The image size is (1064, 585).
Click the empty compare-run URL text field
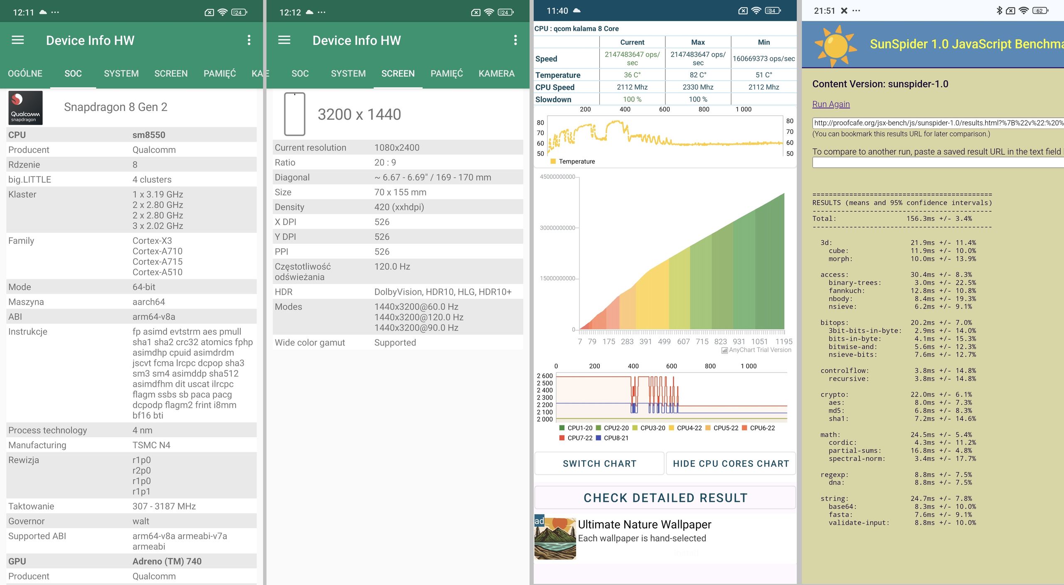tap(938, 163)
